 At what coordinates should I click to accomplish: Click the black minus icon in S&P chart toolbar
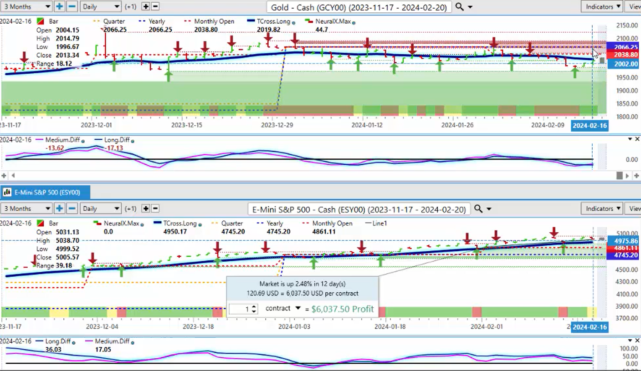[155, 208]
